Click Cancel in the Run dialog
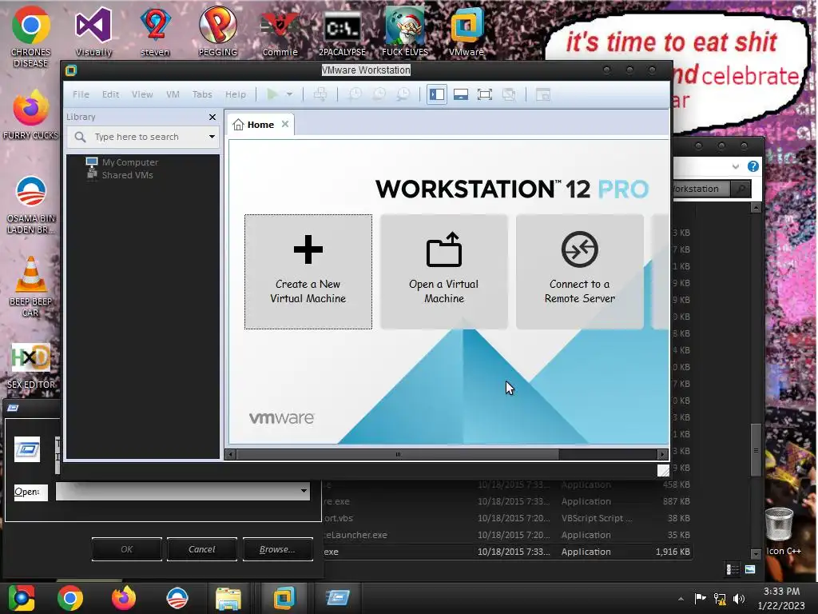Image resolution: width=818 pixels, height=614 pixels. [202, 549]
